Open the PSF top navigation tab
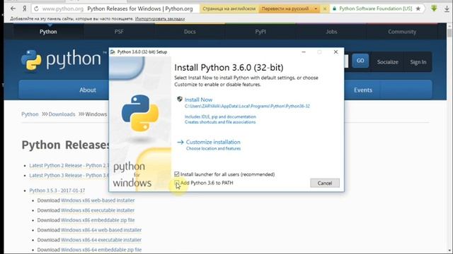Screen dimensions: 453x254 119,32
